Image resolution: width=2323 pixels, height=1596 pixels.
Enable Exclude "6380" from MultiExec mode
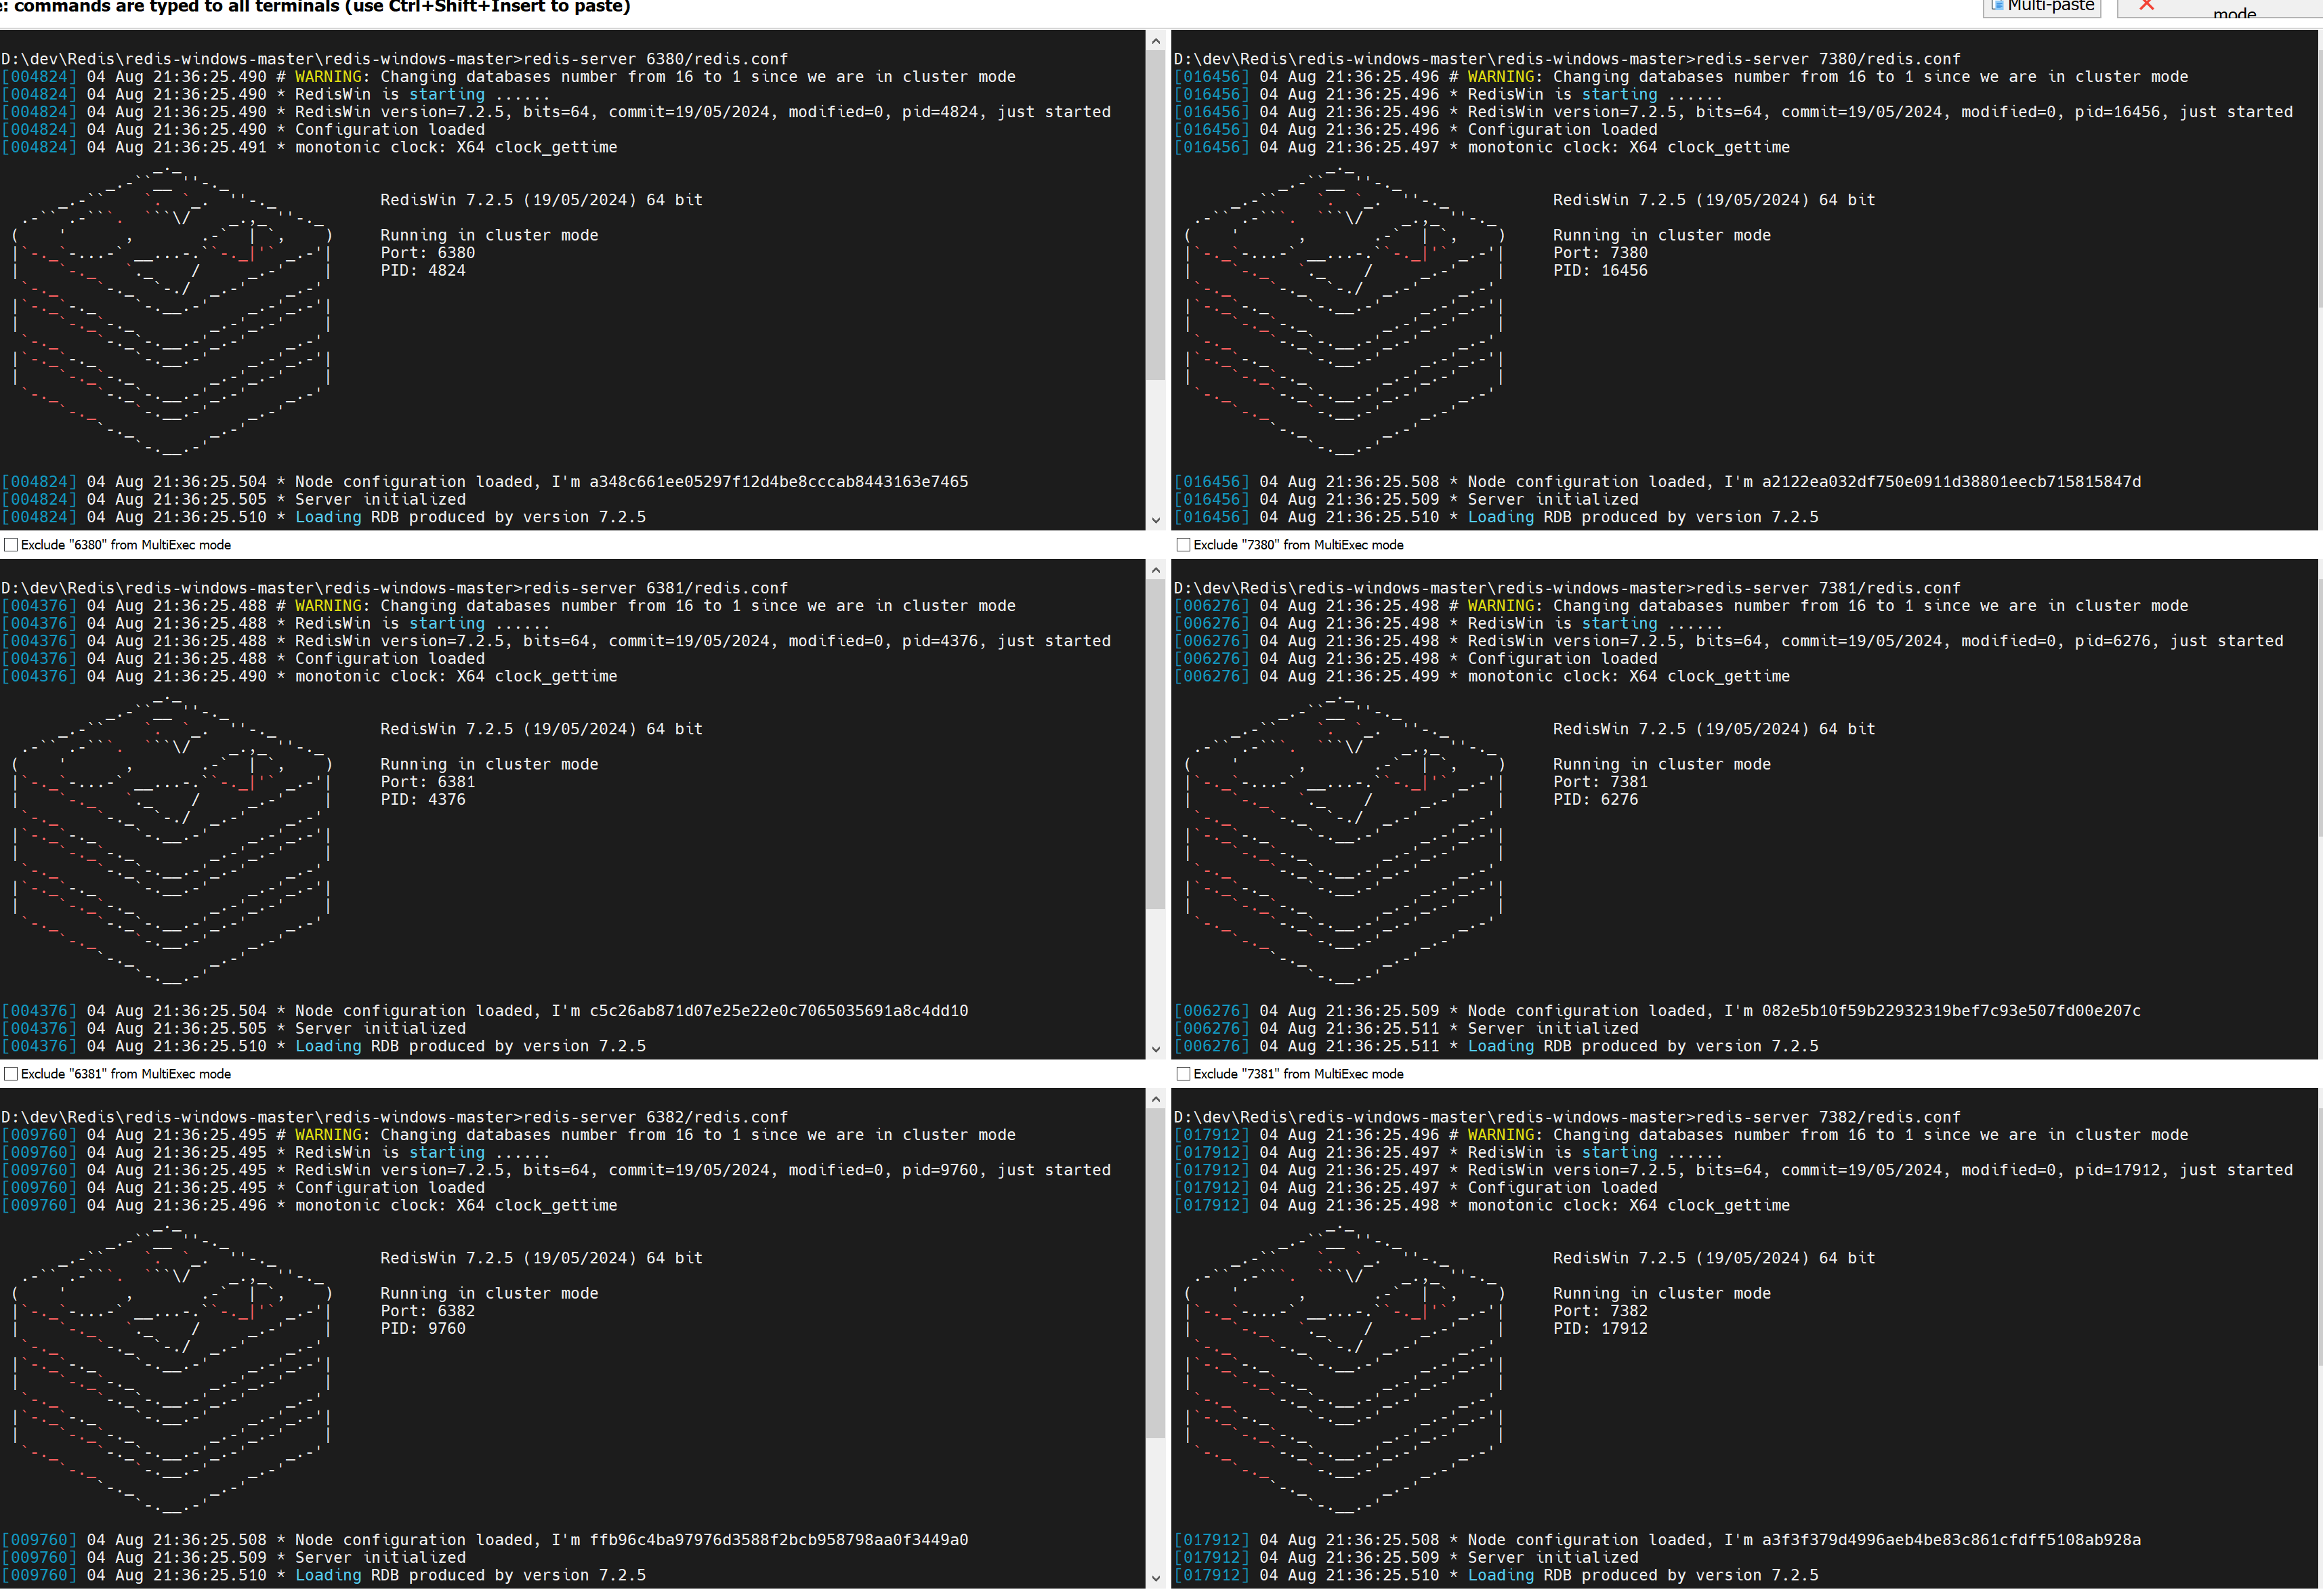coord(11,545)
